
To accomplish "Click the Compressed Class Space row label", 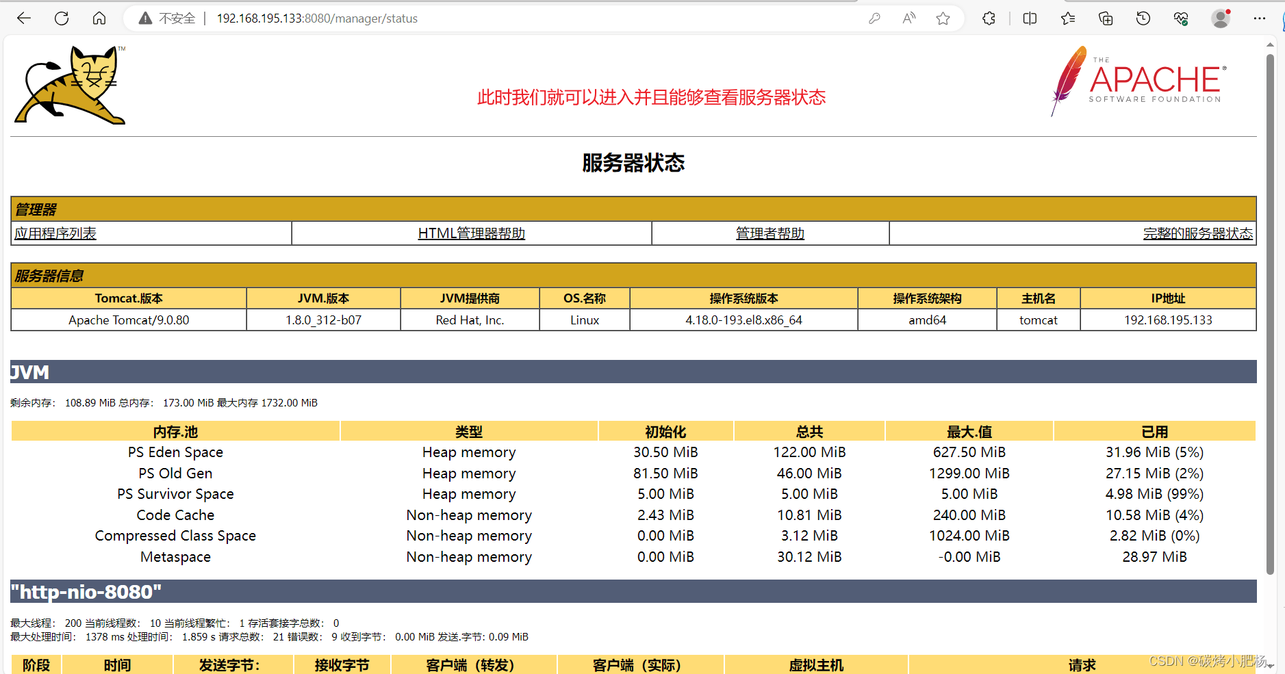I will (x=175, y=536).
